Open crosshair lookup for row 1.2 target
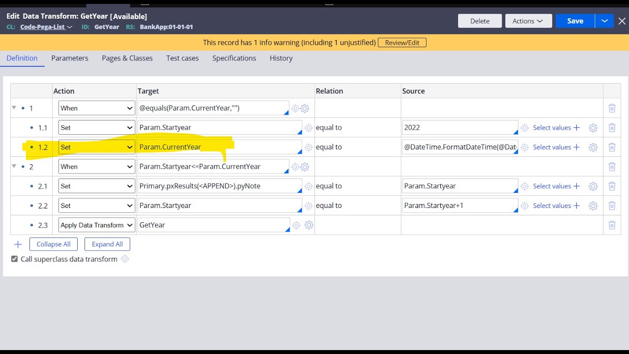The width and height of the screenshot is (629, 354). coord(309,147)
